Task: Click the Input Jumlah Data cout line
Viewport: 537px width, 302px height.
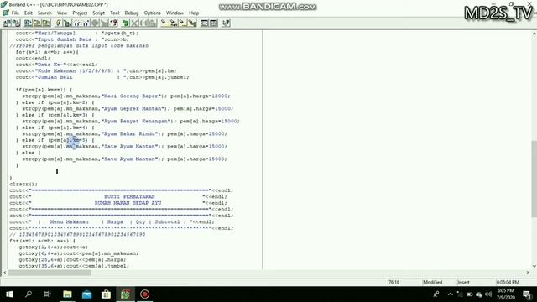Action: [72, 39]
